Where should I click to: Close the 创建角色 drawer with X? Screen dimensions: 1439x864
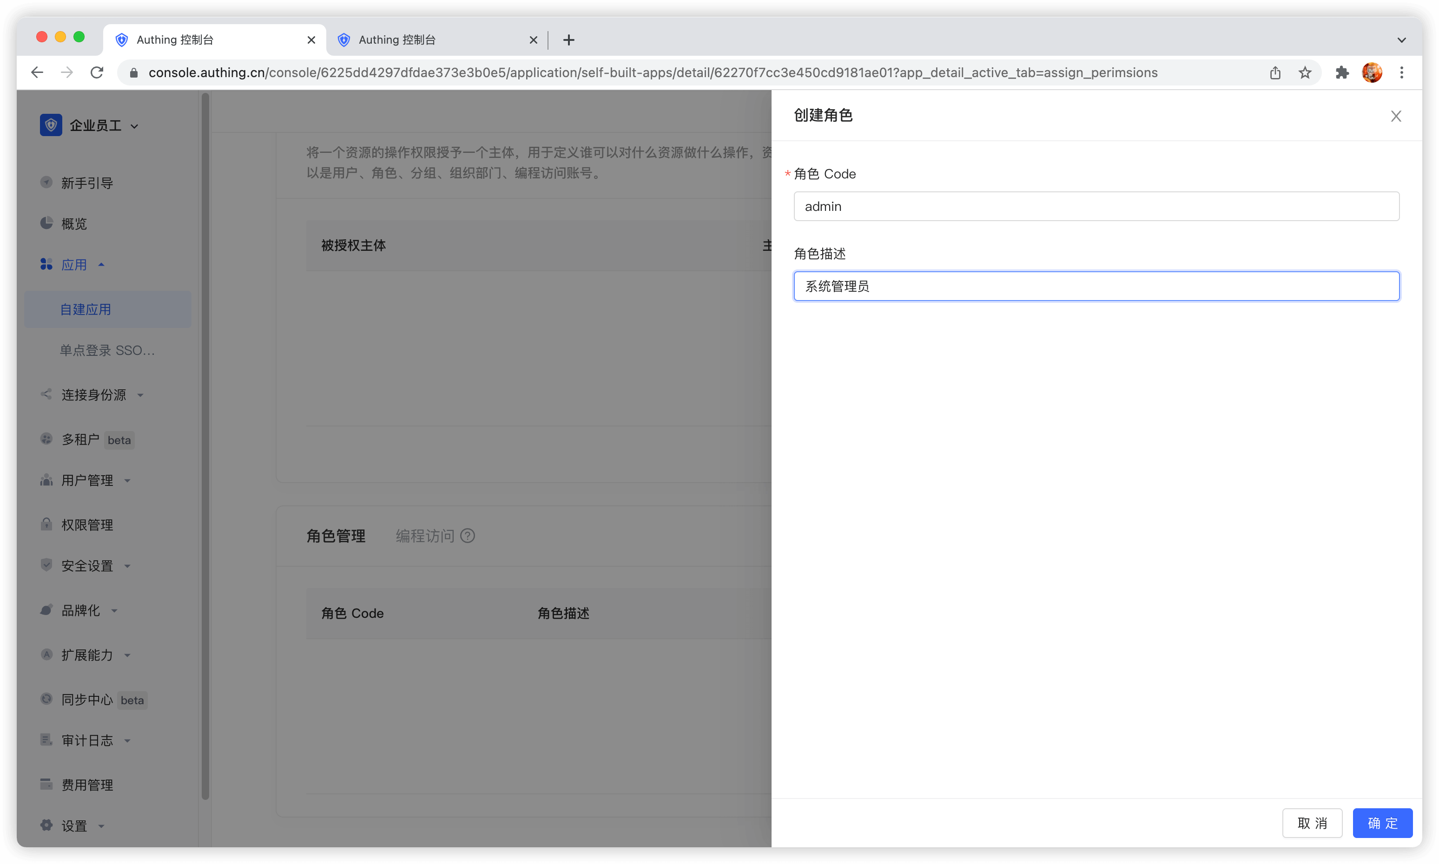click(x=1395, y=117)
